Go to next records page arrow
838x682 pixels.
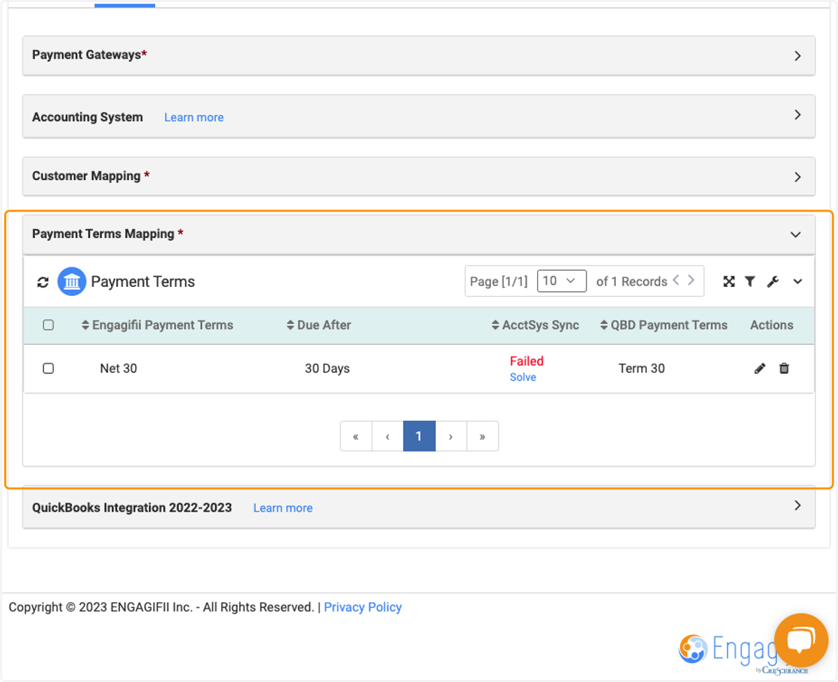(691, 281)
